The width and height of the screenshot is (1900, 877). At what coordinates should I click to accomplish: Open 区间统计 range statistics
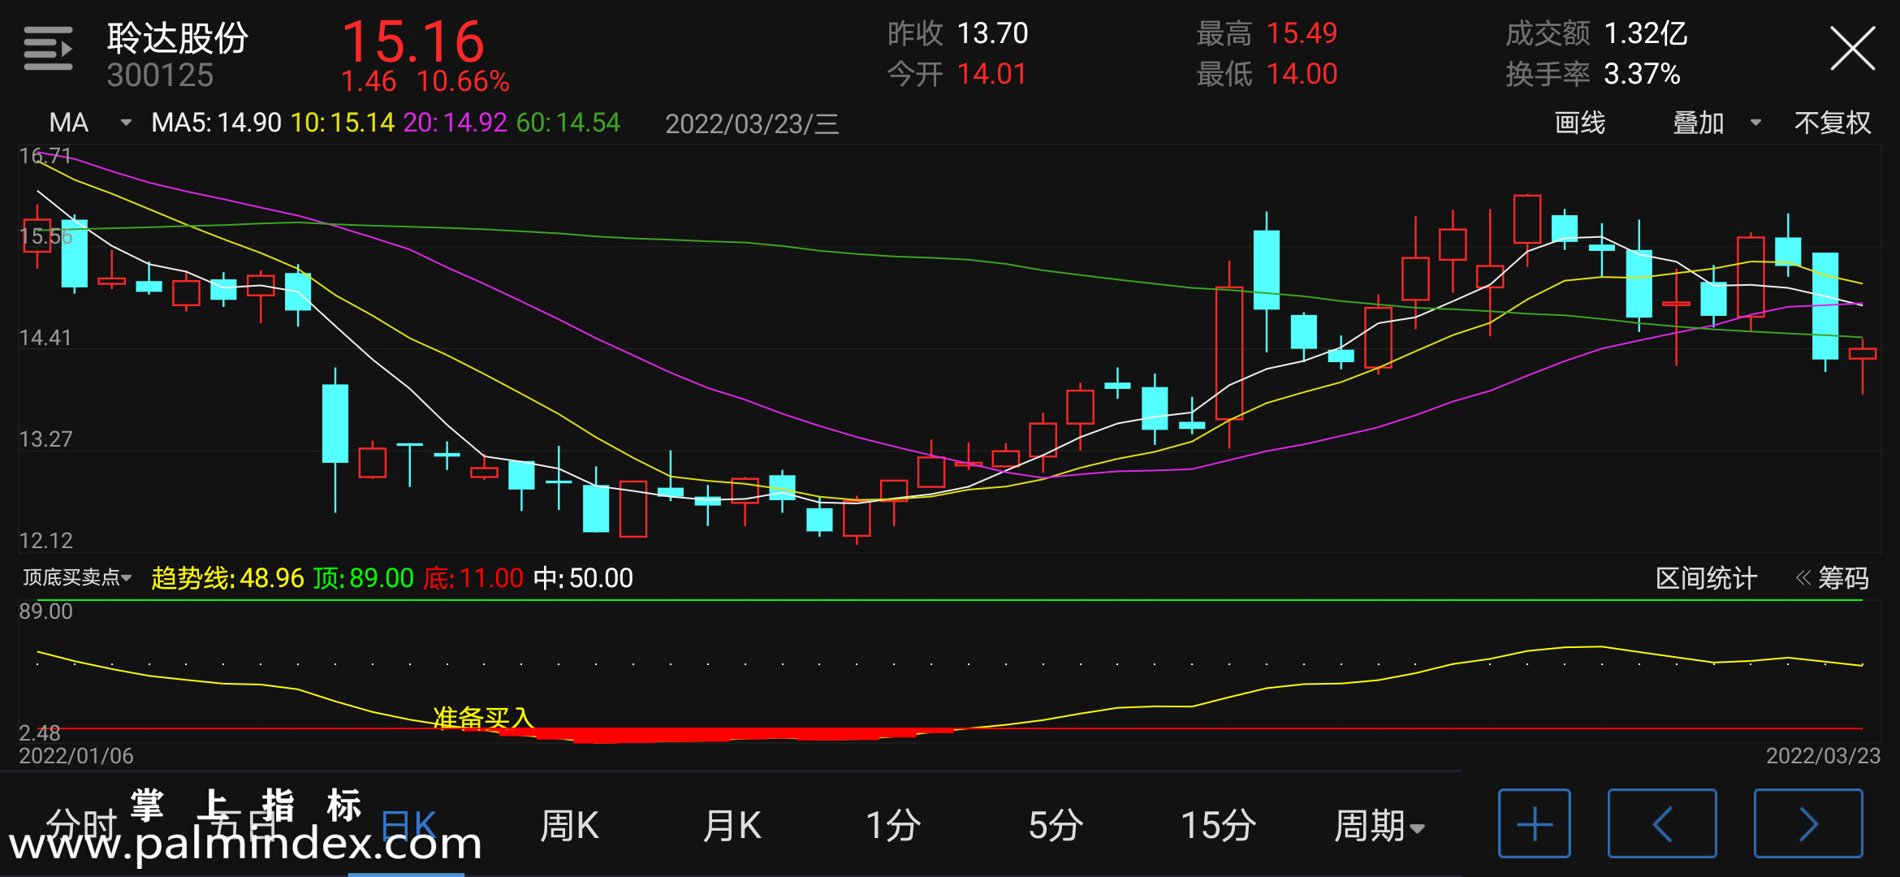click(1706, 578)
